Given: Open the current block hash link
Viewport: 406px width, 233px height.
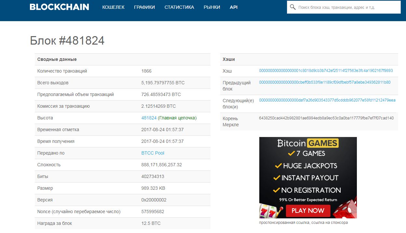Looking at the screenshot, I should pyautogui.click(x=326, y=71).
